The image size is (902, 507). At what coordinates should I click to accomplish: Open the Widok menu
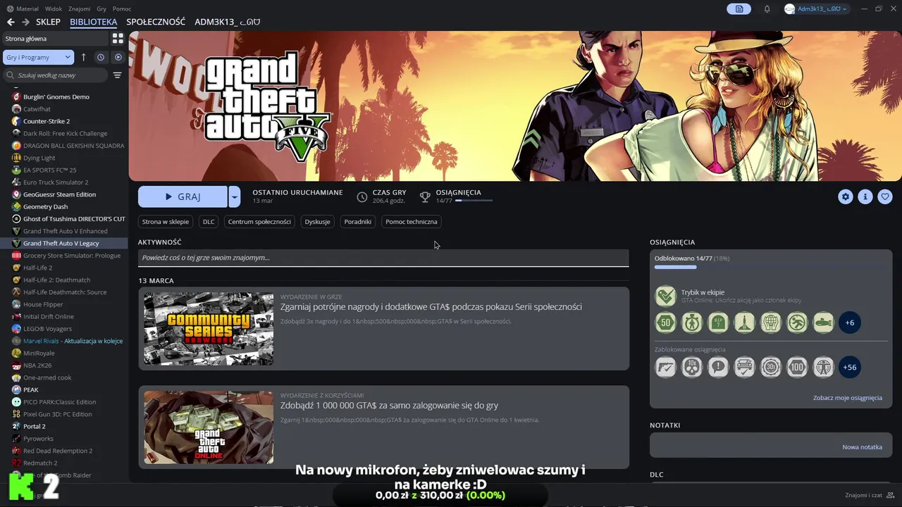point(54,8)
